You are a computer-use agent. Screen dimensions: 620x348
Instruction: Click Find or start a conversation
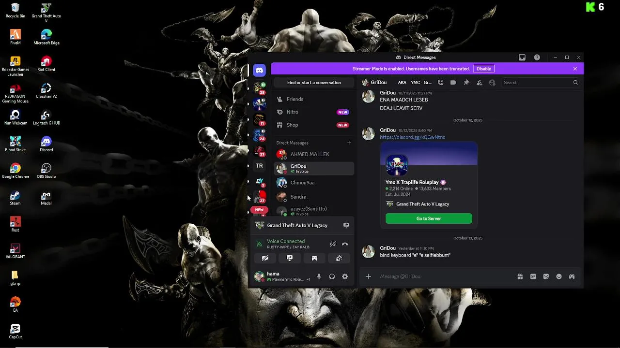pyautogui.click(x=314, y=83)
